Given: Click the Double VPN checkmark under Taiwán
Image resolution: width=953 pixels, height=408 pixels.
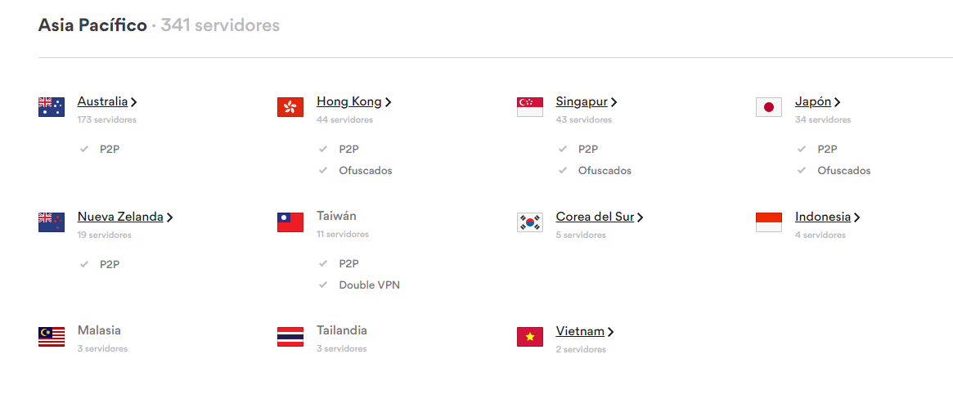Looking at the screenshot, I should click(323, 285).
